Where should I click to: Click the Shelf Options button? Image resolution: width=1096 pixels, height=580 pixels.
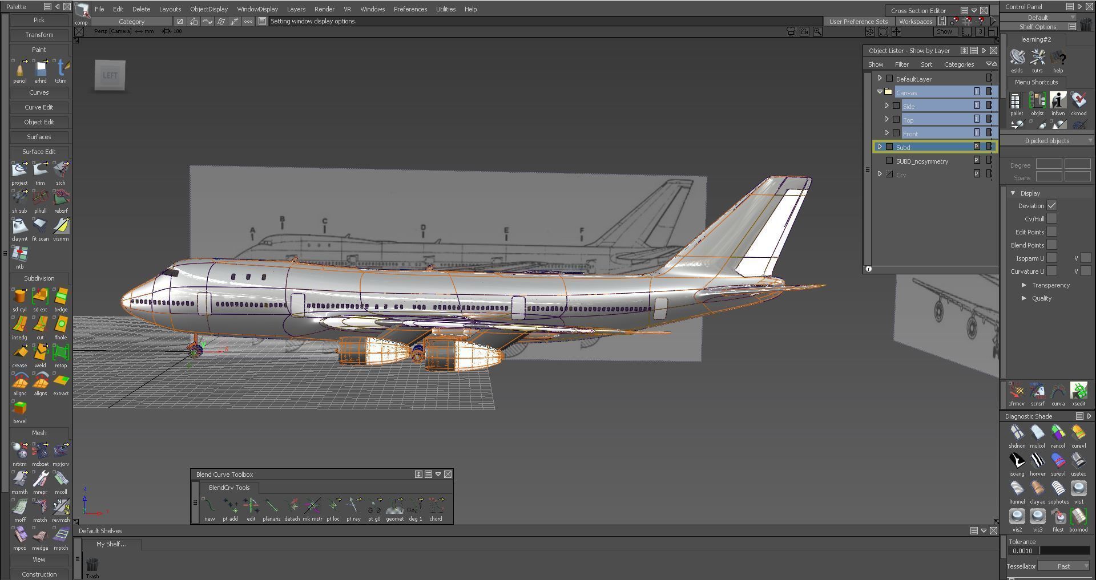(x=1037, y=27)
